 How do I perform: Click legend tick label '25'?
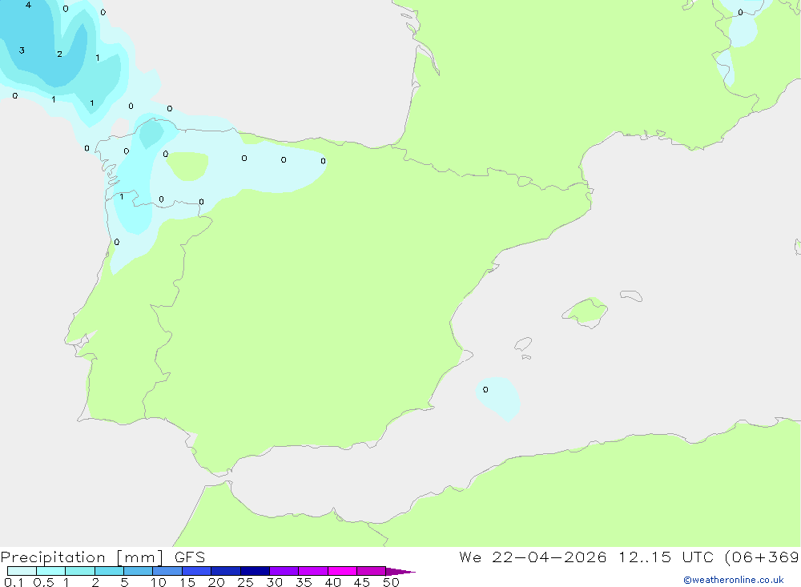pos(246,582)
